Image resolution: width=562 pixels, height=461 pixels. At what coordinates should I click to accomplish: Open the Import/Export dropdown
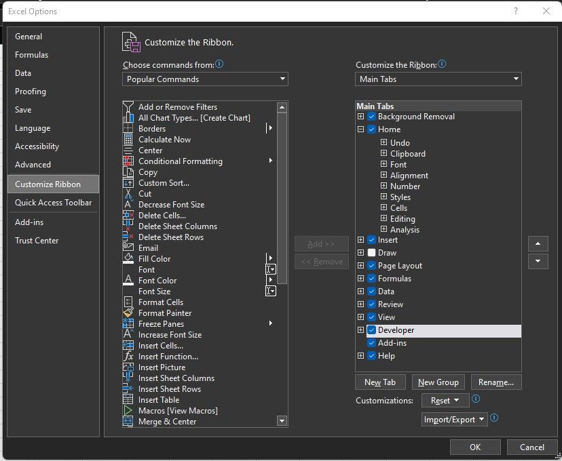[455, 420]
